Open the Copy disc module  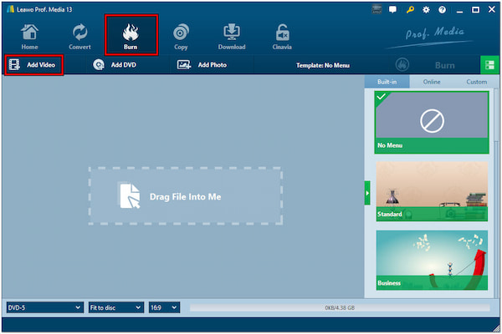coord(181,37)
